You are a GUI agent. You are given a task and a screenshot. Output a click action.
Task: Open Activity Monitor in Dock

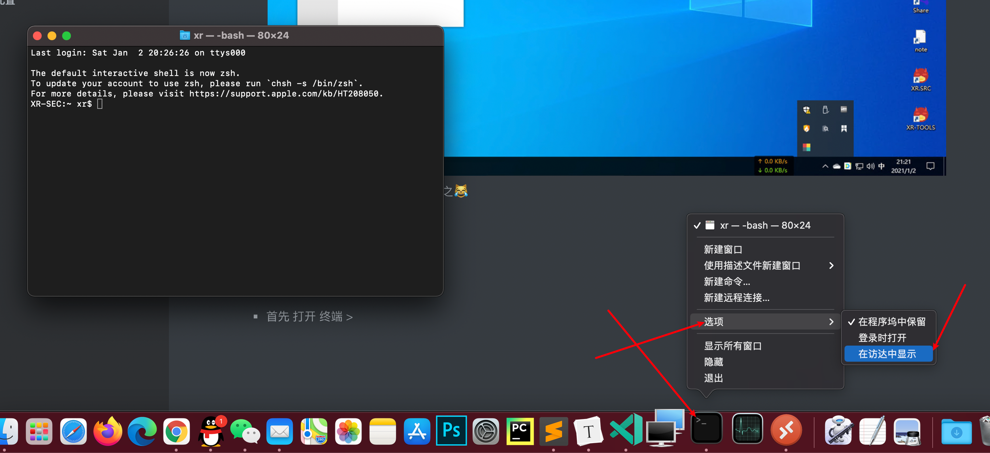(x=748, y=429)
